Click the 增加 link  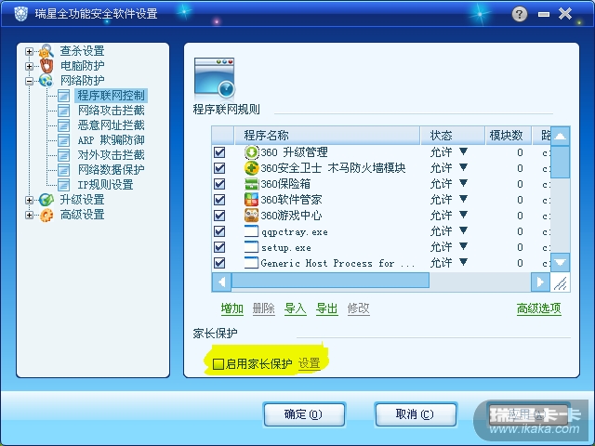pyautogui.click(x=231, y=308)
